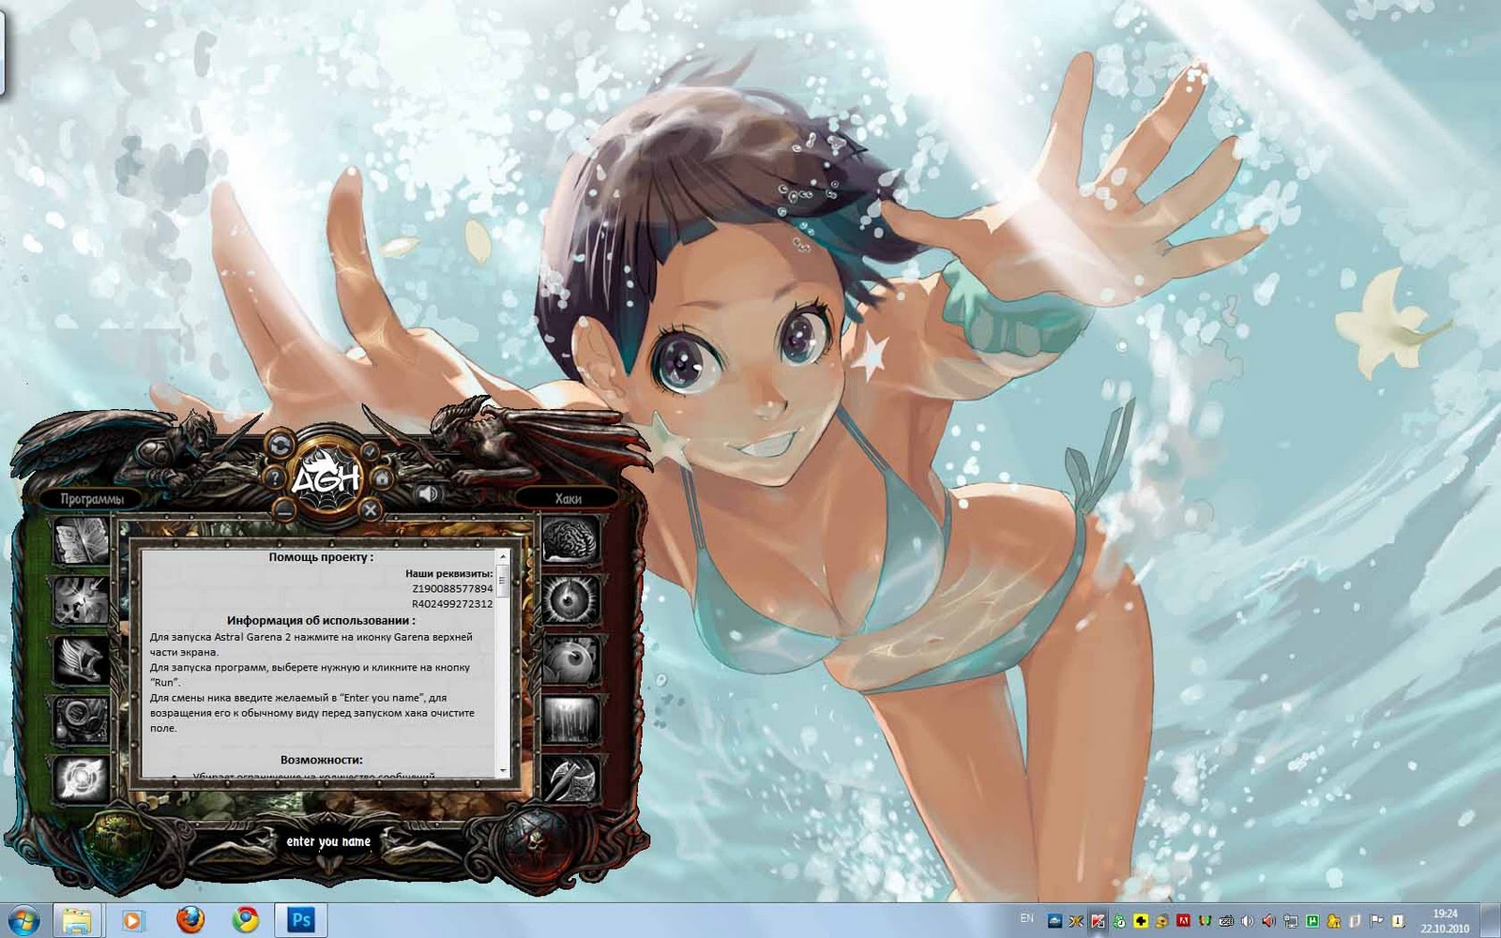1501x938 pixels.
Task: Click the Kaspersky tray icon
Action: pyautogui.click(x=1098, y=921)
